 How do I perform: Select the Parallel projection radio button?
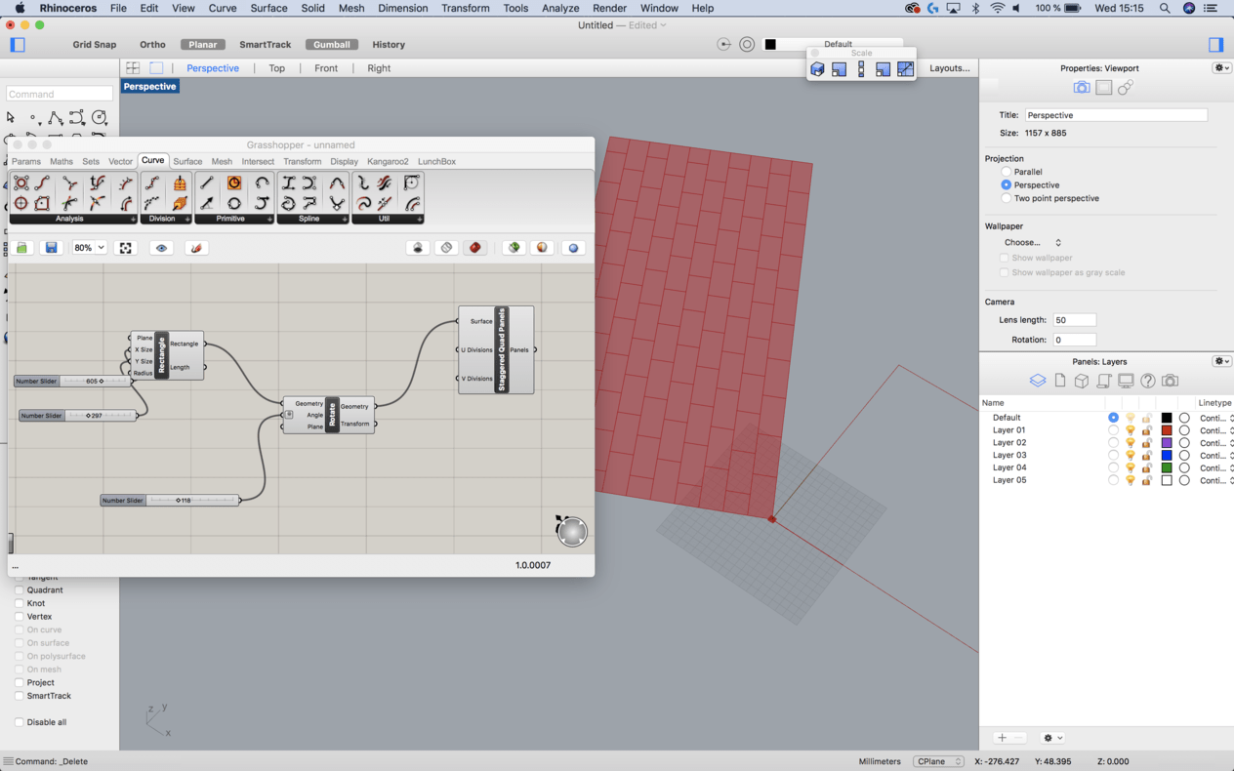point(1006,172)
